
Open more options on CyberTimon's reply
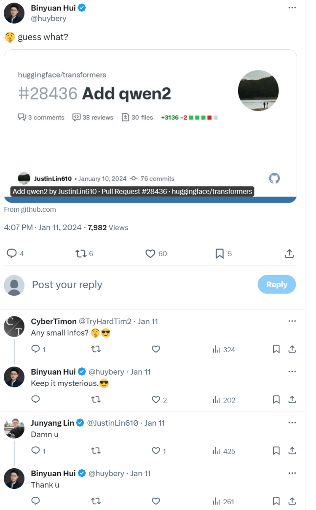tap(292, 321)
